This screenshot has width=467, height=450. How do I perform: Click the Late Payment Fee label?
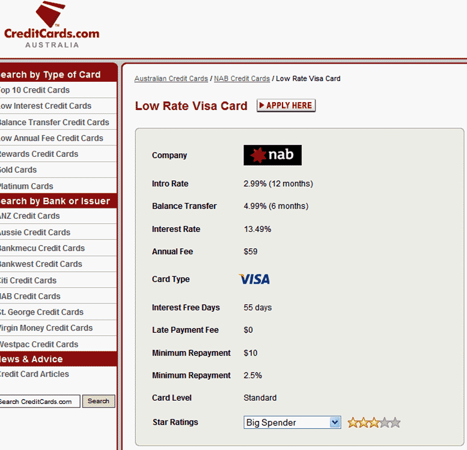[x=185, y=330]
